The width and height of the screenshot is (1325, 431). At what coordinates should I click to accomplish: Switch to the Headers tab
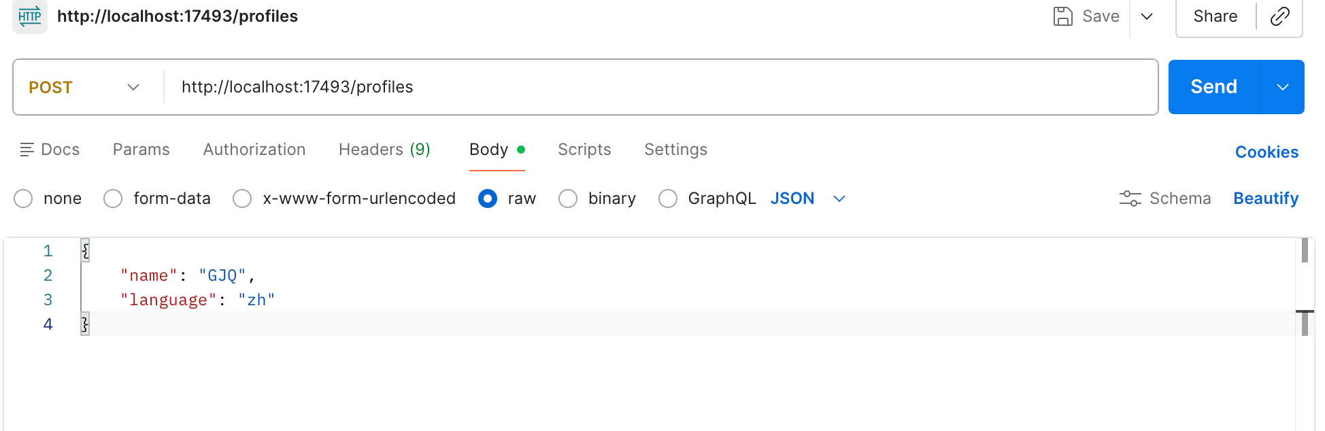point(384,150)
